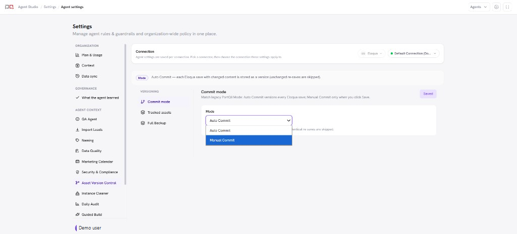Collapse the Mode combo box showing Auto Commit
Image resolution: width=517 pixels, height=234 pixels.
249,121
